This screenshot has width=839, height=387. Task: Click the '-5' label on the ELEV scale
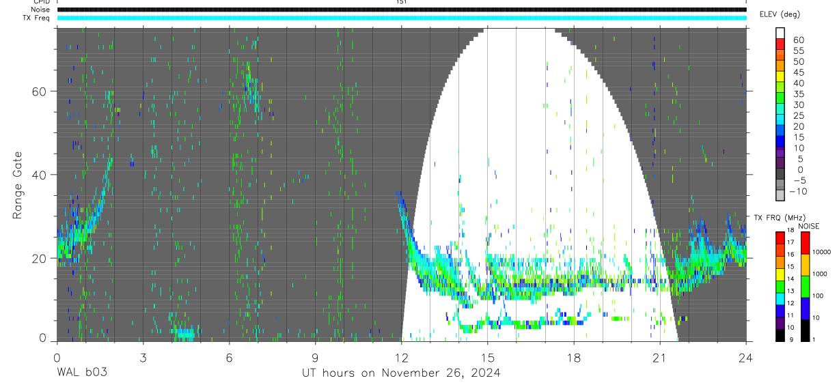pos(799,180)
